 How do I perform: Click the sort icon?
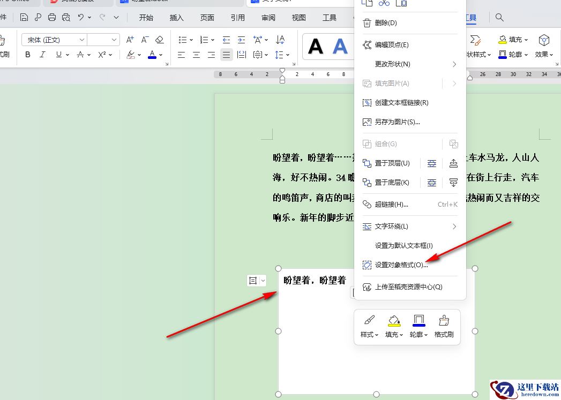click(x=281, y=39)
